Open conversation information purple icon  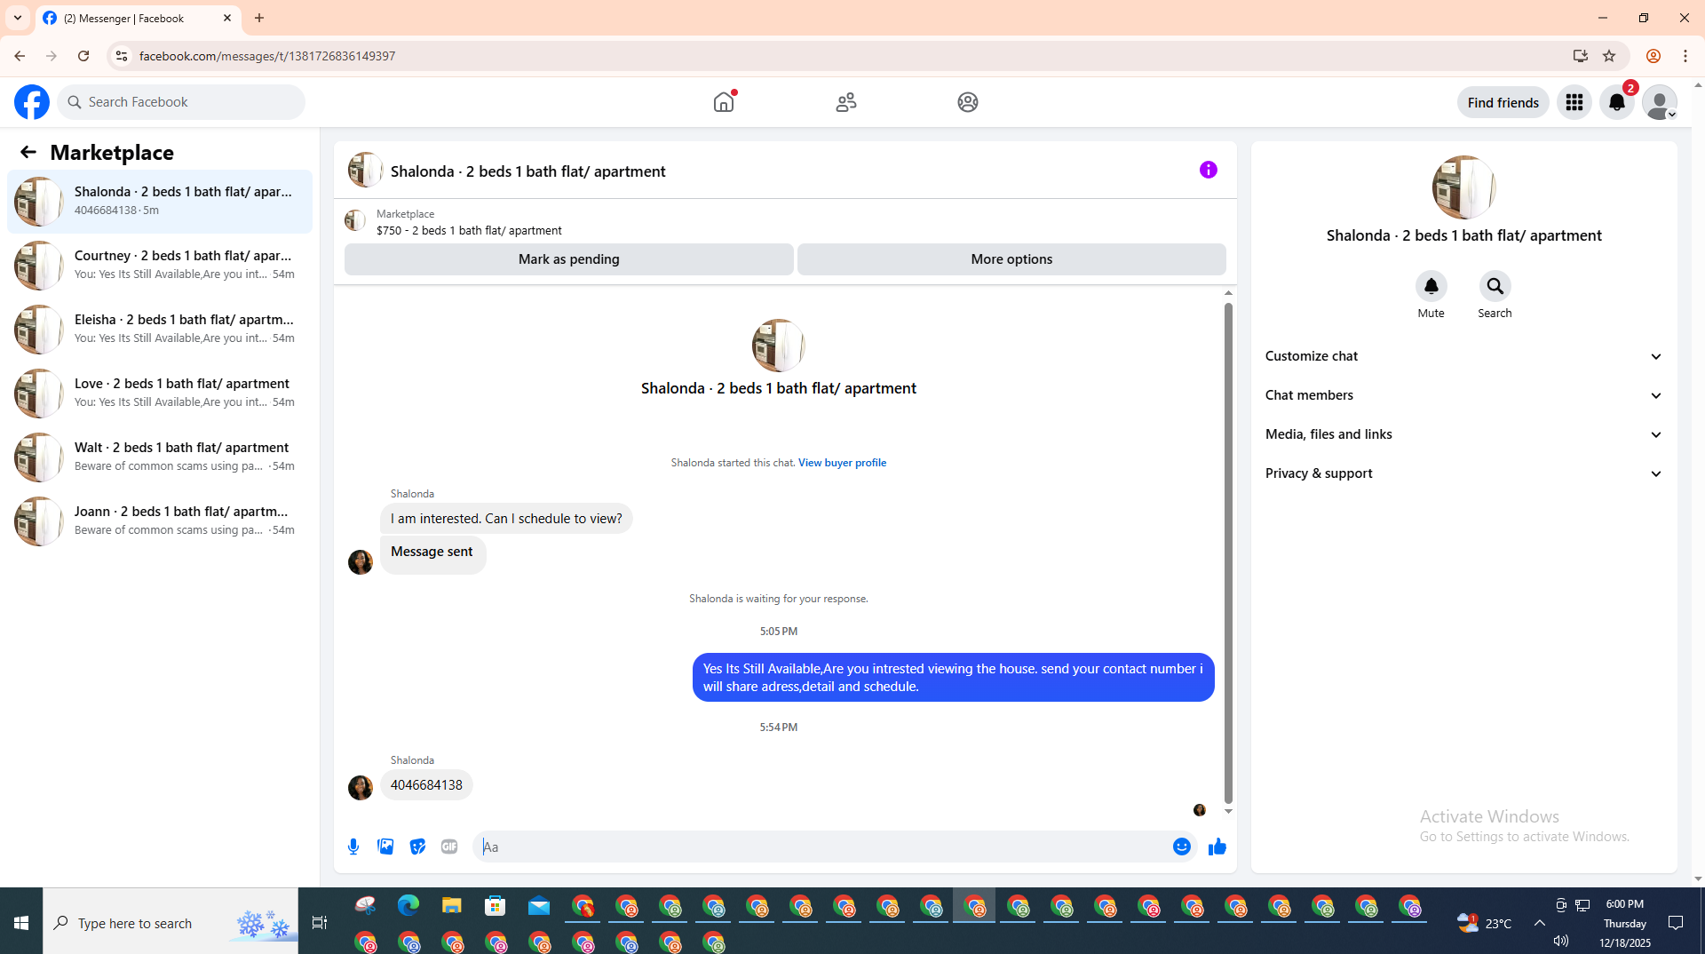click(1209, 170)
